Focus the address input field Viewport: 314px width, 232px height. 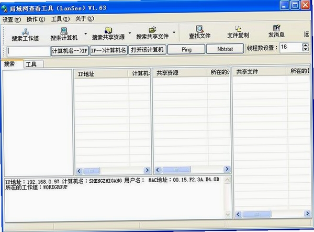(x=28, y=51)
